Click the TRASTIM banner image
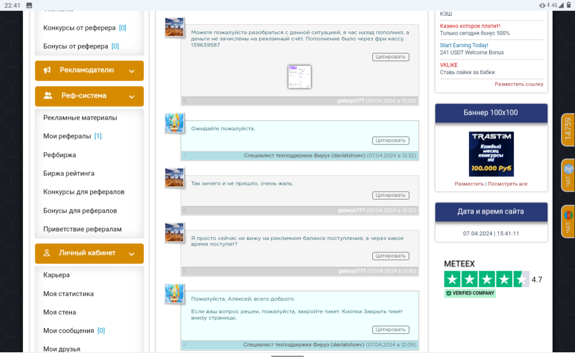 click(x=491, y=154)
